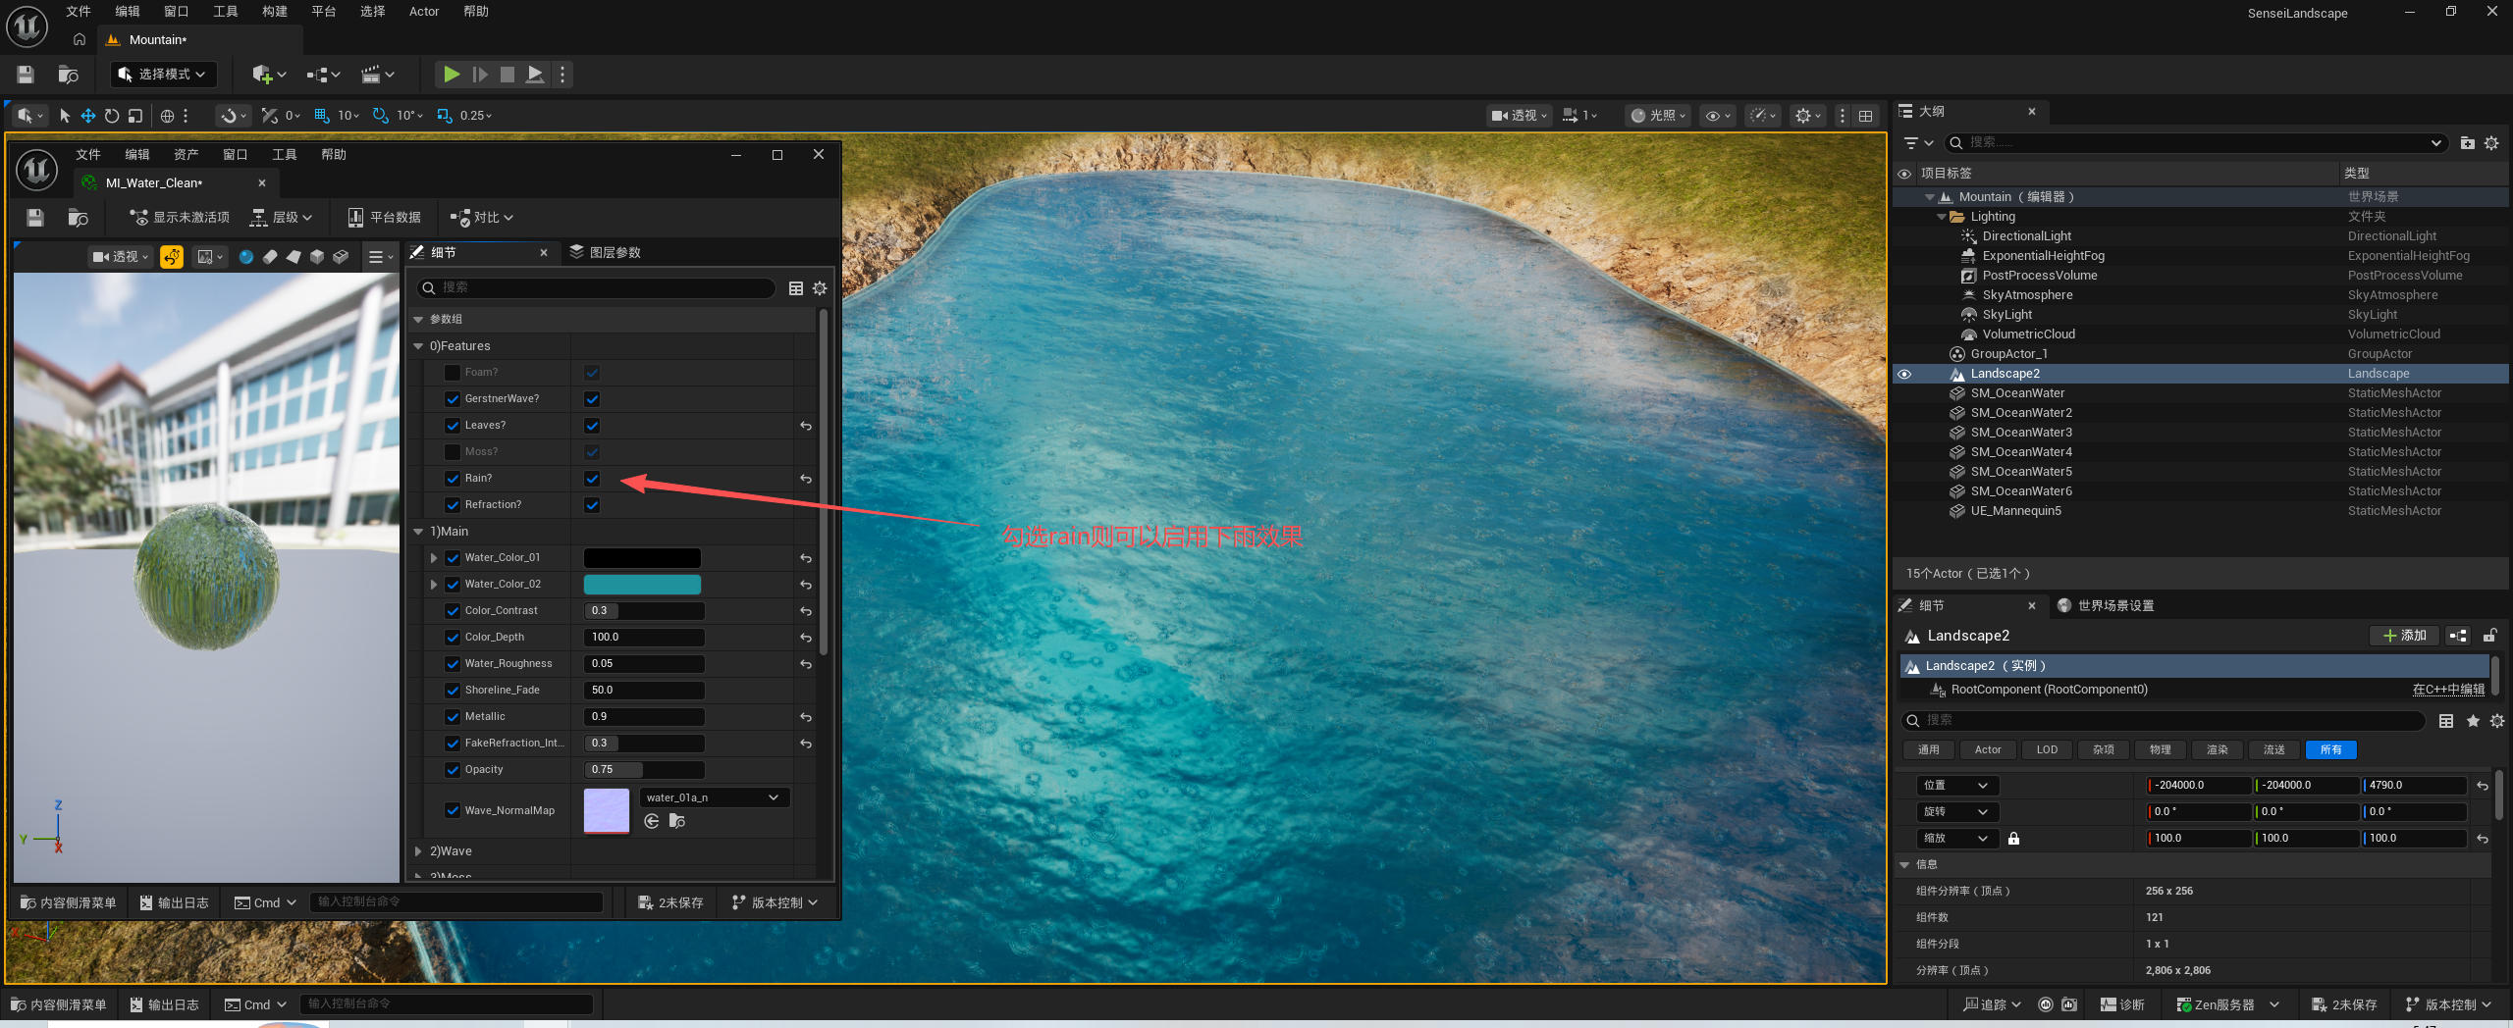Screen dimensions: 2513x1028
Task: Switch to the 世界场景设置 tab
Action: click(2106, 606)
